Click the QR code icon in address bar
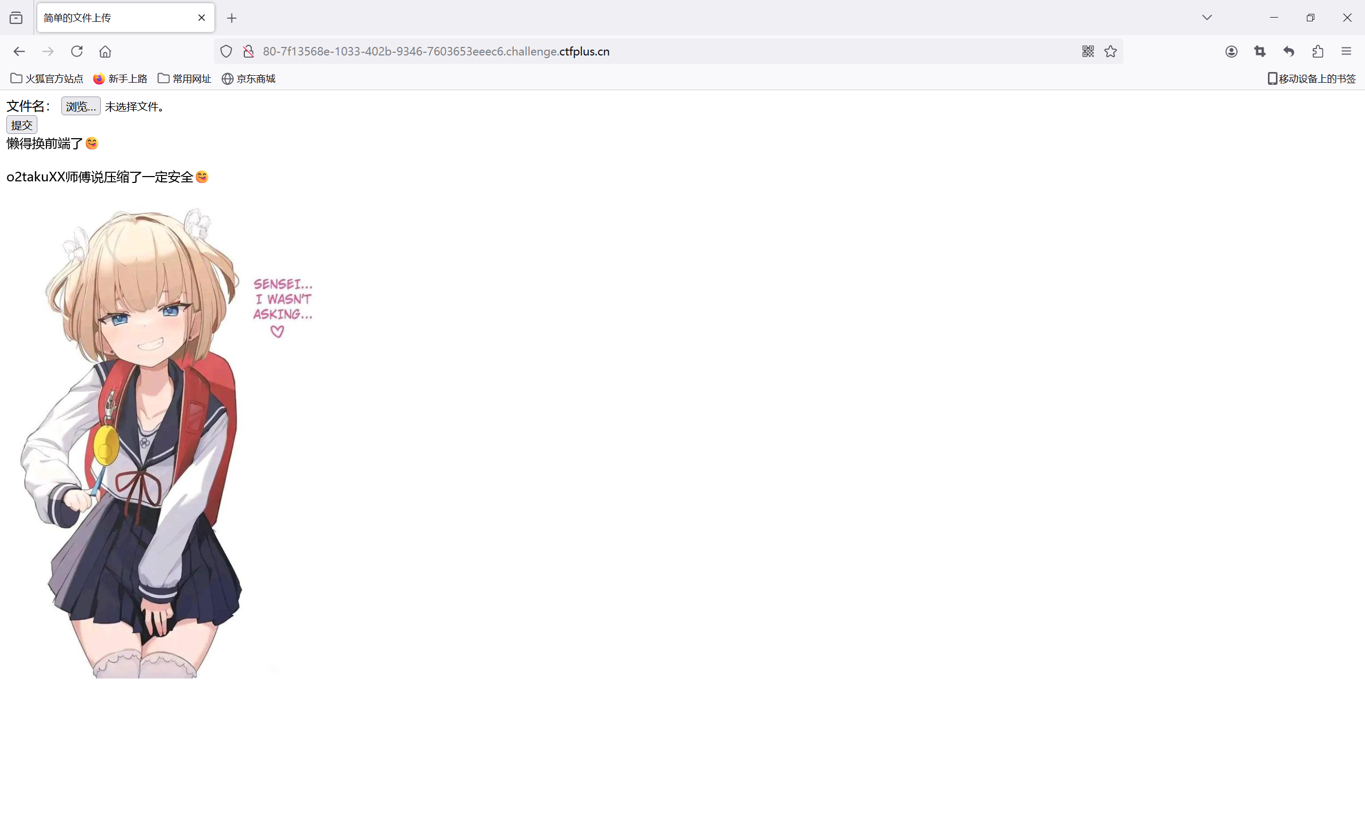 coord(1088,52)
